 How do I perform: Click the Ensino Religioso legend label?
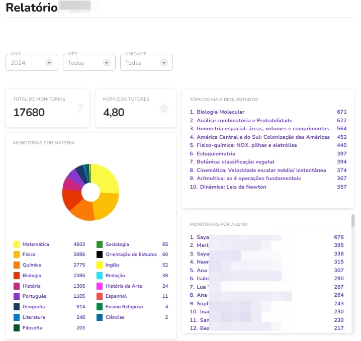pyautogui.click(x=124, y=307)
